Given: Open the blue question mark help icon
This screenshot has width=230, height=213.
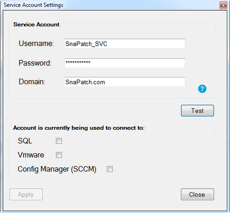Looking at the screenshot, I should (x=202, y=89).
